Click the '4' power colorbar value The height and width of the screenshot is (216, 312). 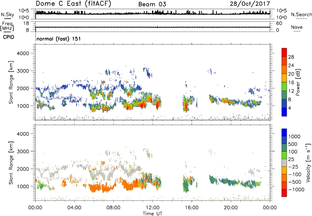click(x=289, y=108)
